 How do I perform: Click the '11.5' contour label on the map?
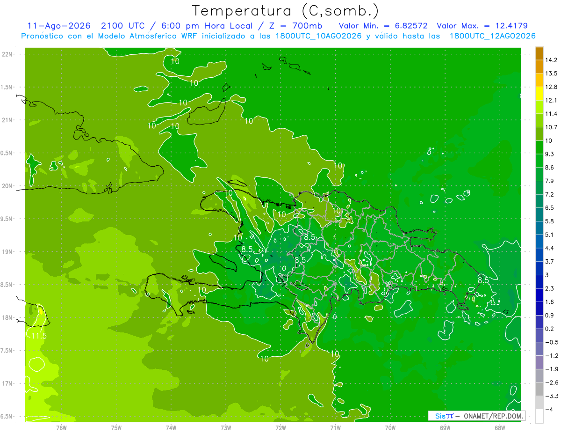pos(39,336)
